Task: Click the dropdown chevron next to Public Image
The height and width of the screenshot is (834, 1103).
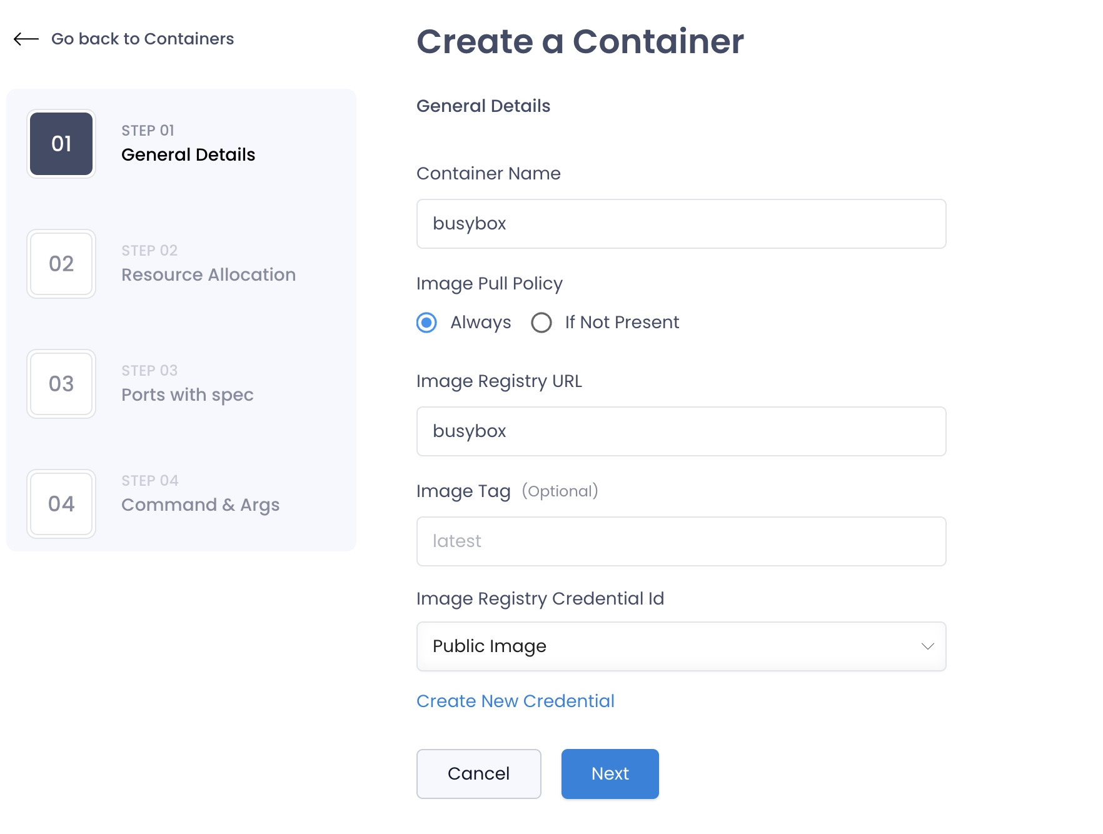Action: (927, 646)
